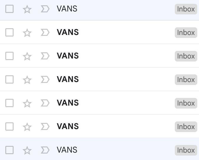The image size is (199, 160).
Task: Star the first VANS email
Action: point(27,9)
